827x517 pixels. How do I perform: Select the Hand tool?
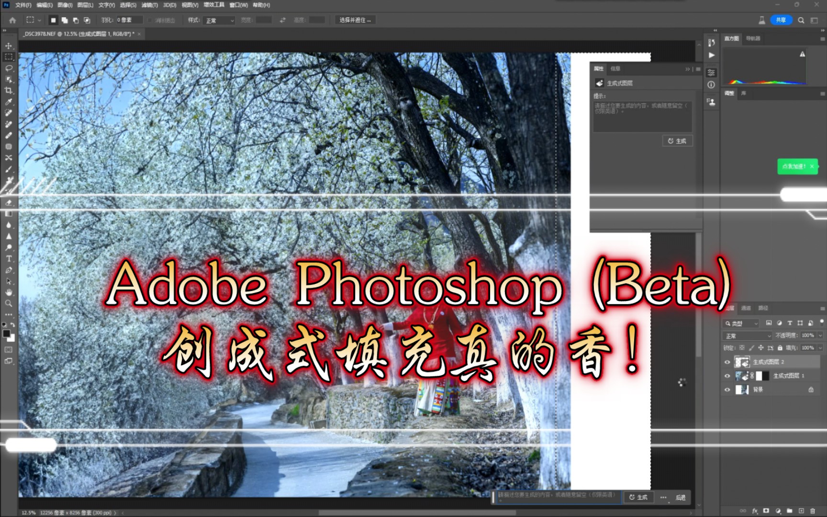[x=9, y=292]
